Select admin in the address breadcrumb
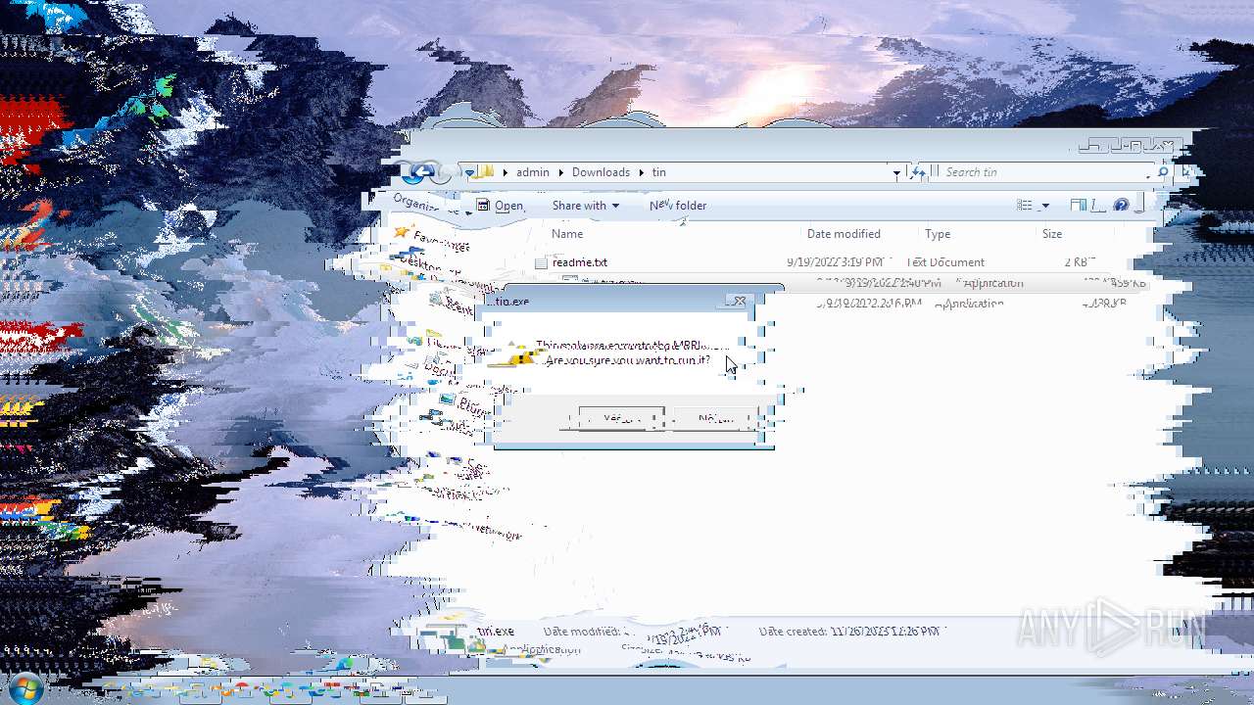 (x=533, y=172)
